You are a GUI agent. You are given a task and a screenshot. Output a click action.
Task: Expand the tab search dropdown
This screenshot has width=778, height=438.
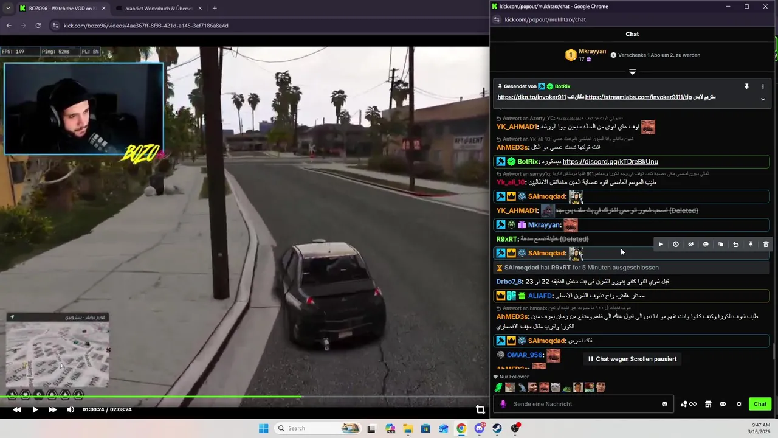click(7, 9)
